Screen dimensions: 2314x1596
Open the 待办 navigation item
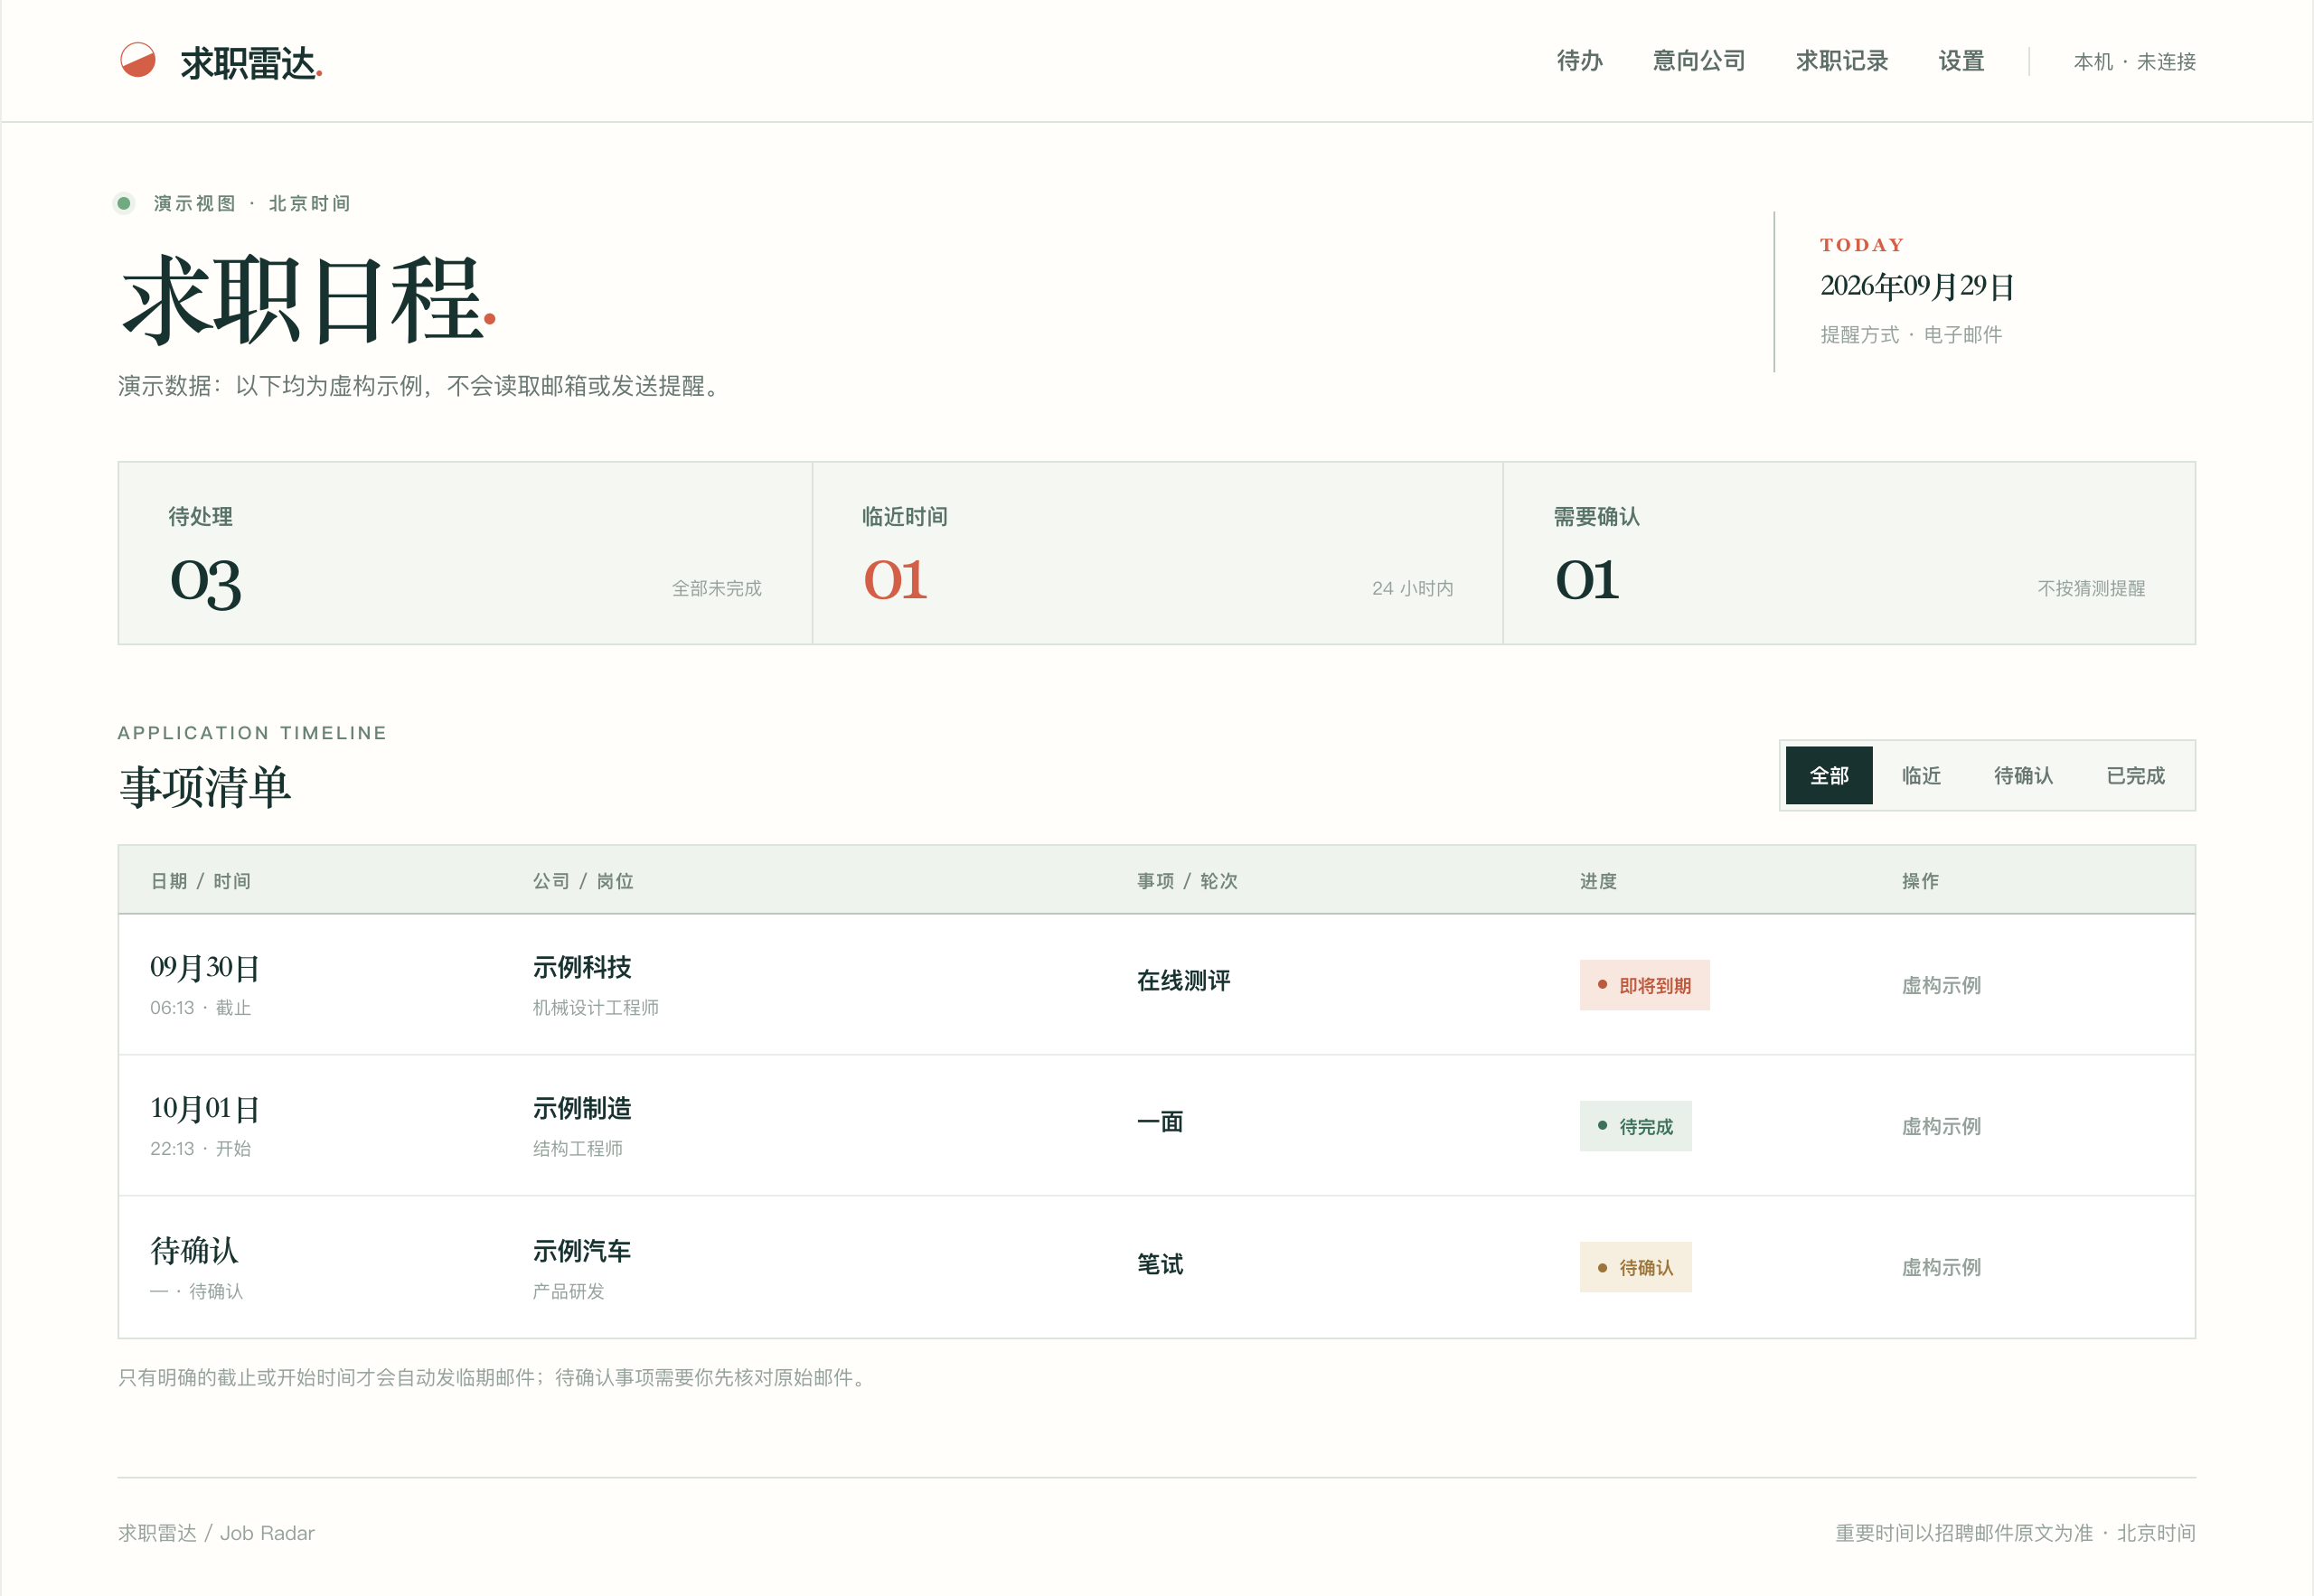pyautogui.click(x=1580, y=61)
